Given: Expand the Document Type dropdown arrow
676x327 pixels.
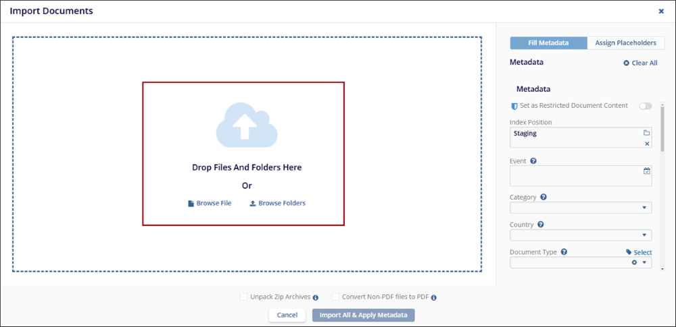Looking at the screenshot, I should pyautogui.click(x=644, y=263).
